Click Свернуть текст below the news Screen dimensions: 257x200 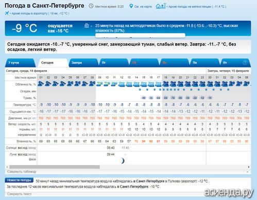tap(19, 194)
